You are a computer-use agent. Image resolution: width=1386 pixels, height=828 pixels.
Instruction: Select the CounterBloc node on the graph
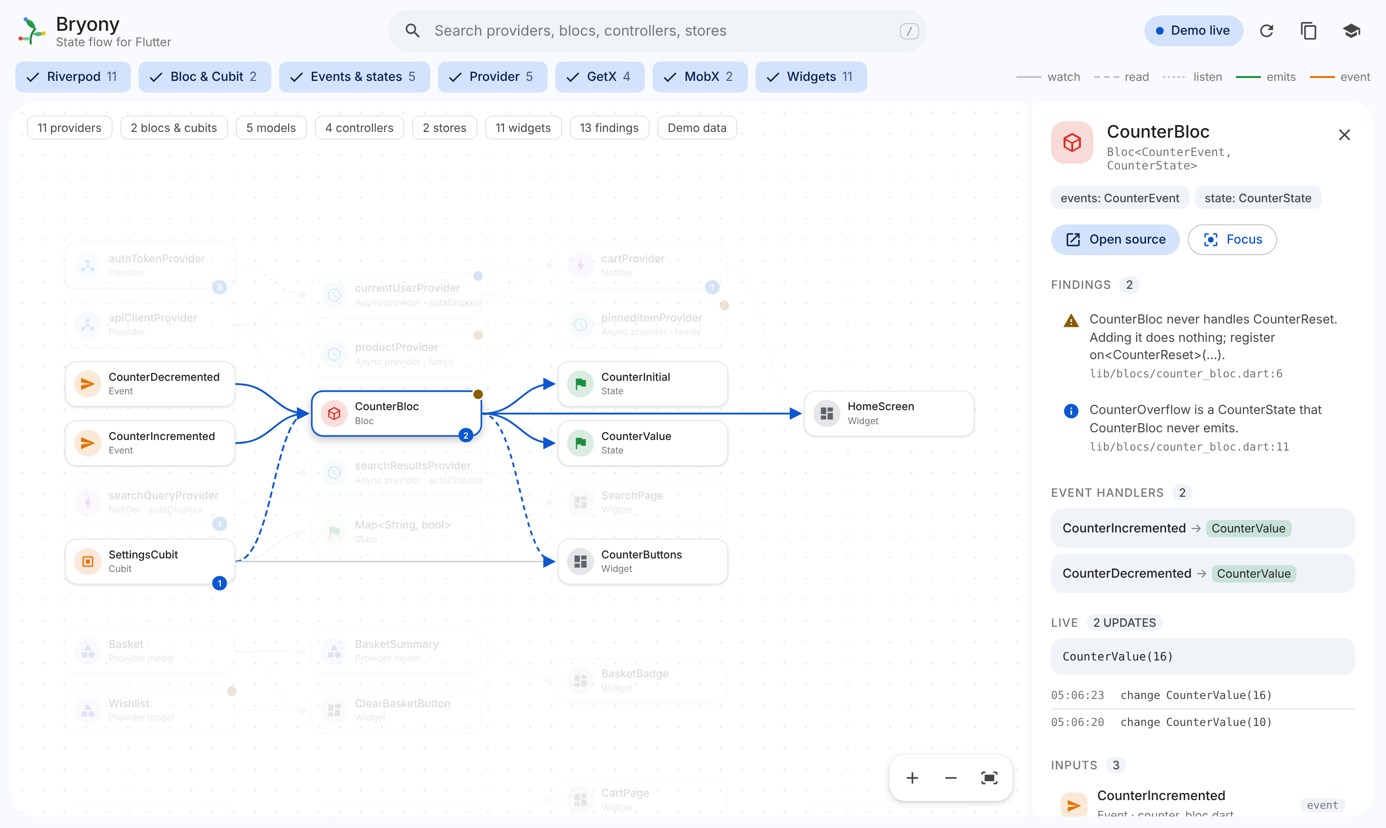[x=396, y=414]
